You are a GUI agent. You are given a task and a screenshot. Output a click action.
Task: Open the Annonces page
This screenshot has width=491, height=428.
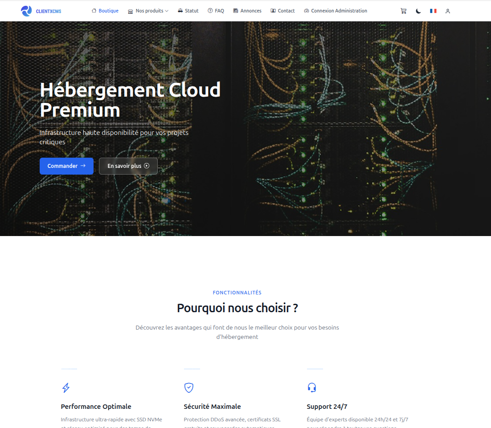point(247,11)
